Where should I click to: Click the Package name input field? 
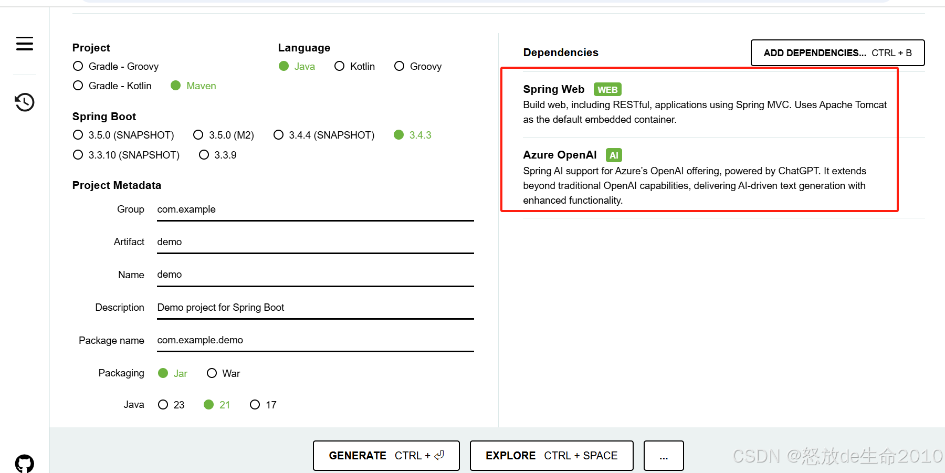(315, 340)
